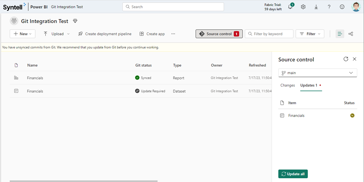Click the Fabric Trial 59 days left text
Image resolution: width=364 pixels, height=182 pixels.
click(273, 7)
